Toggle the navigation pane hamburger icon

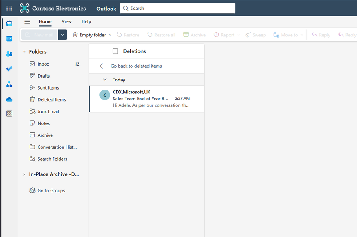pyautogui.click(x=27, y=21)
